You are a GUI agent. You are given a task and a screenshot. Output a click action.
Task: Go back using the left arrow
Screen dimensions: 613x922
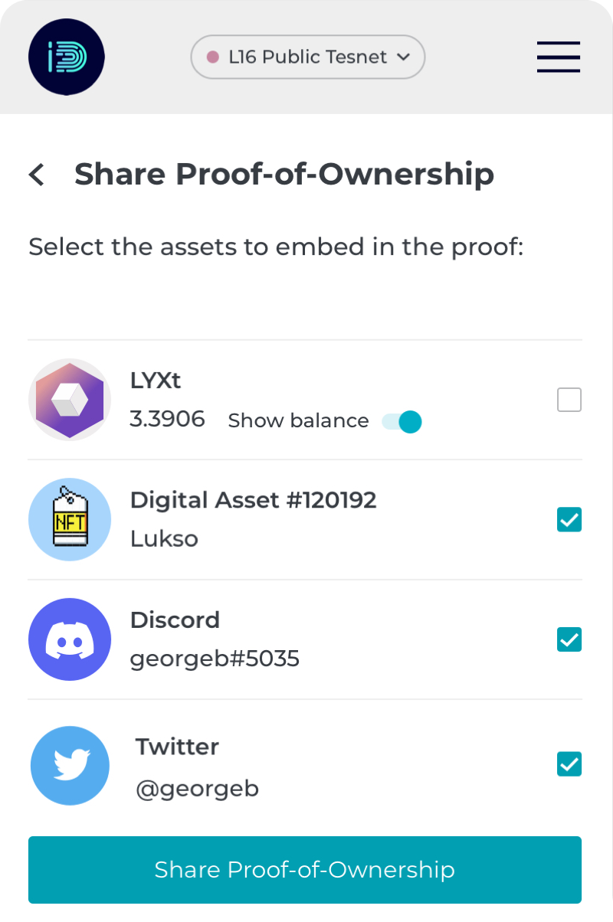(x=37, y=175)
